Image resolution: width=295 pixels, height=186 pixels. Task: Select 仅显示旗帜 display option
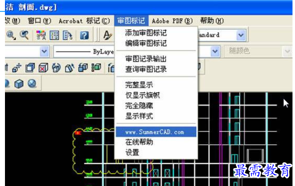143,95
